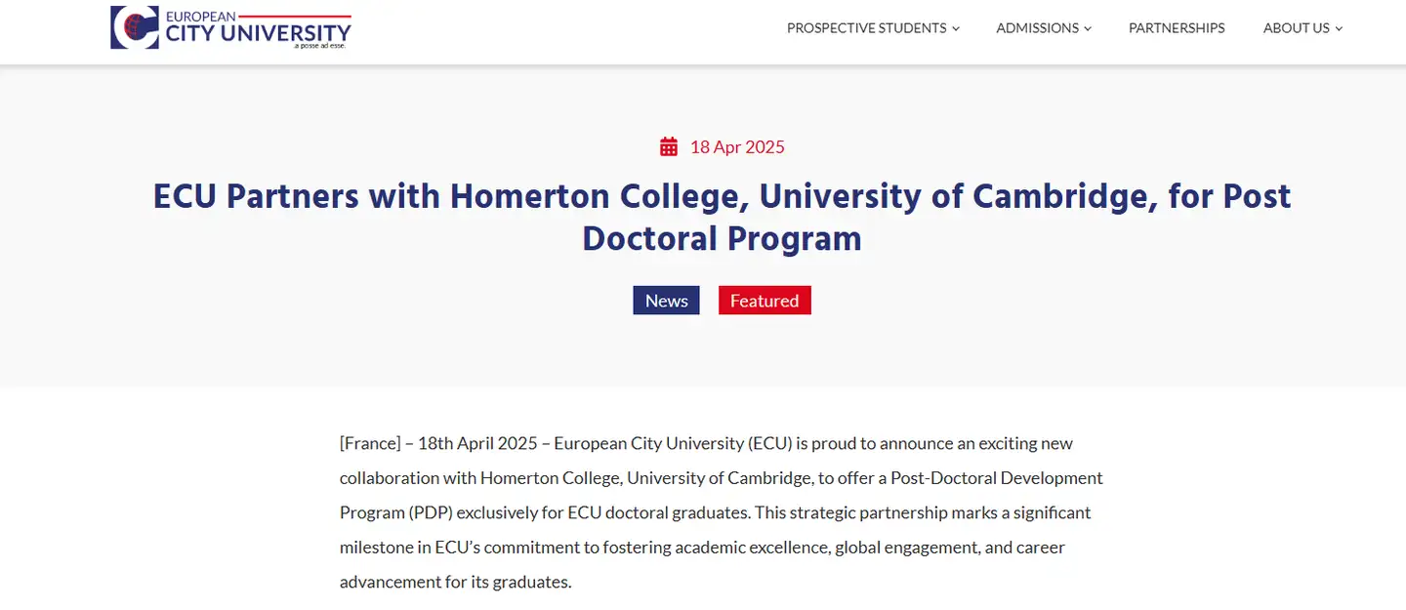Click the 18 Apr 2025 date text
Viewport: 1406px width, 610px height.
pos(737,147)
